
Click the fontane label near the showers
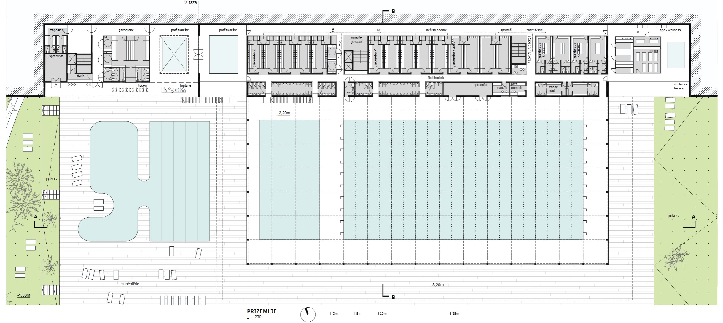[185, 86]
